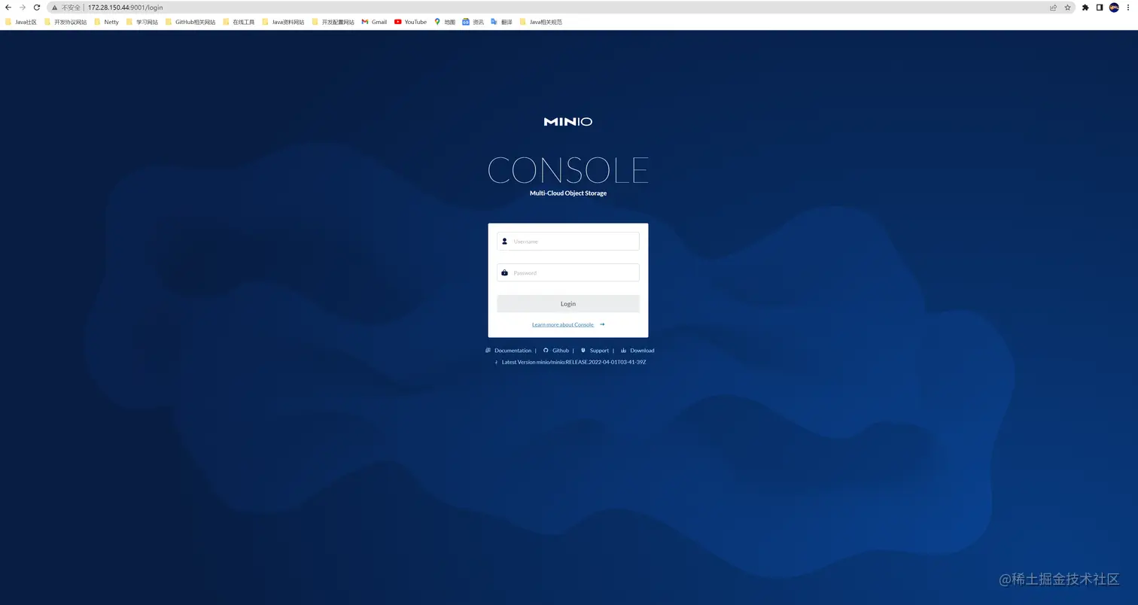Open Learn more about Console link
This screenshot has height=605, width=1138.
coord(563,325)
